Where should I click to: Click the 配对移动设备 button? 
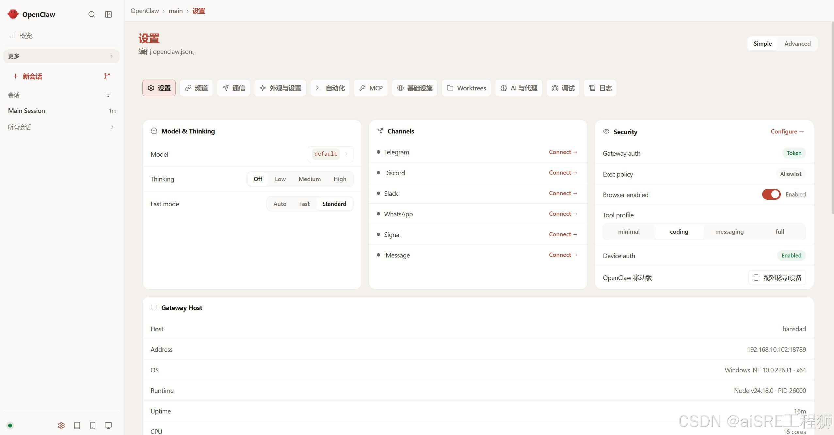pyautogui.click(x=777, y=278)
